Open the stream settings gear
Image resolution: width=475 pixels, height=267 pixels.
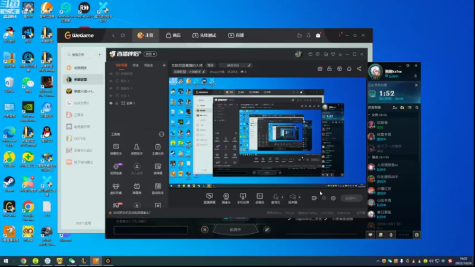pos(333,198)
